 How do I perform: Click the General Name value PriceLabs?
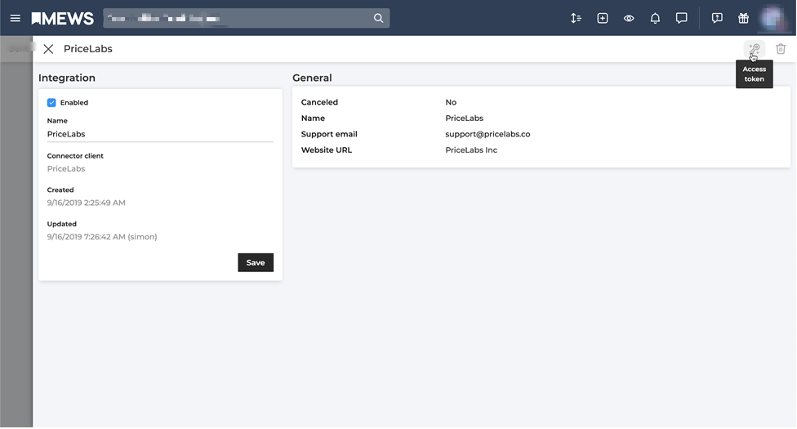pos(464,118)
